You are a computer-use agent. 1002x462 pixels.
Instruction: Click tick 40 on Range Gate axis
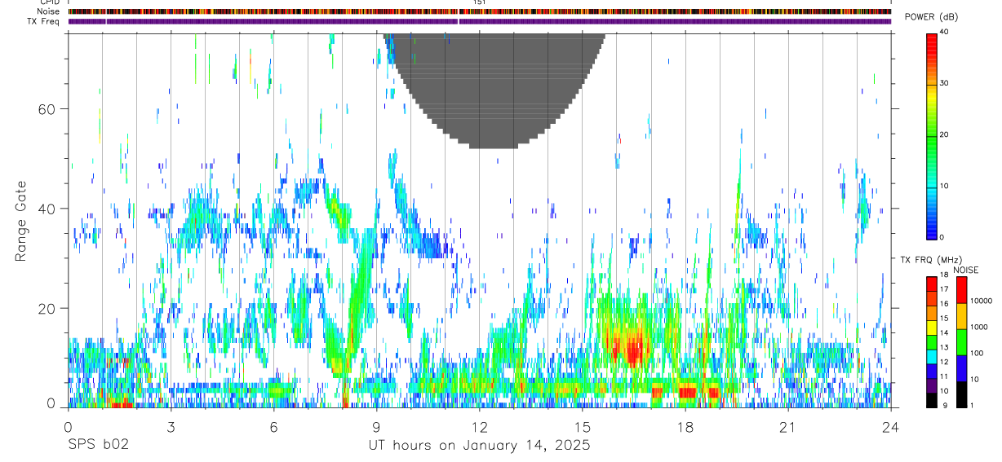(47, 209)
